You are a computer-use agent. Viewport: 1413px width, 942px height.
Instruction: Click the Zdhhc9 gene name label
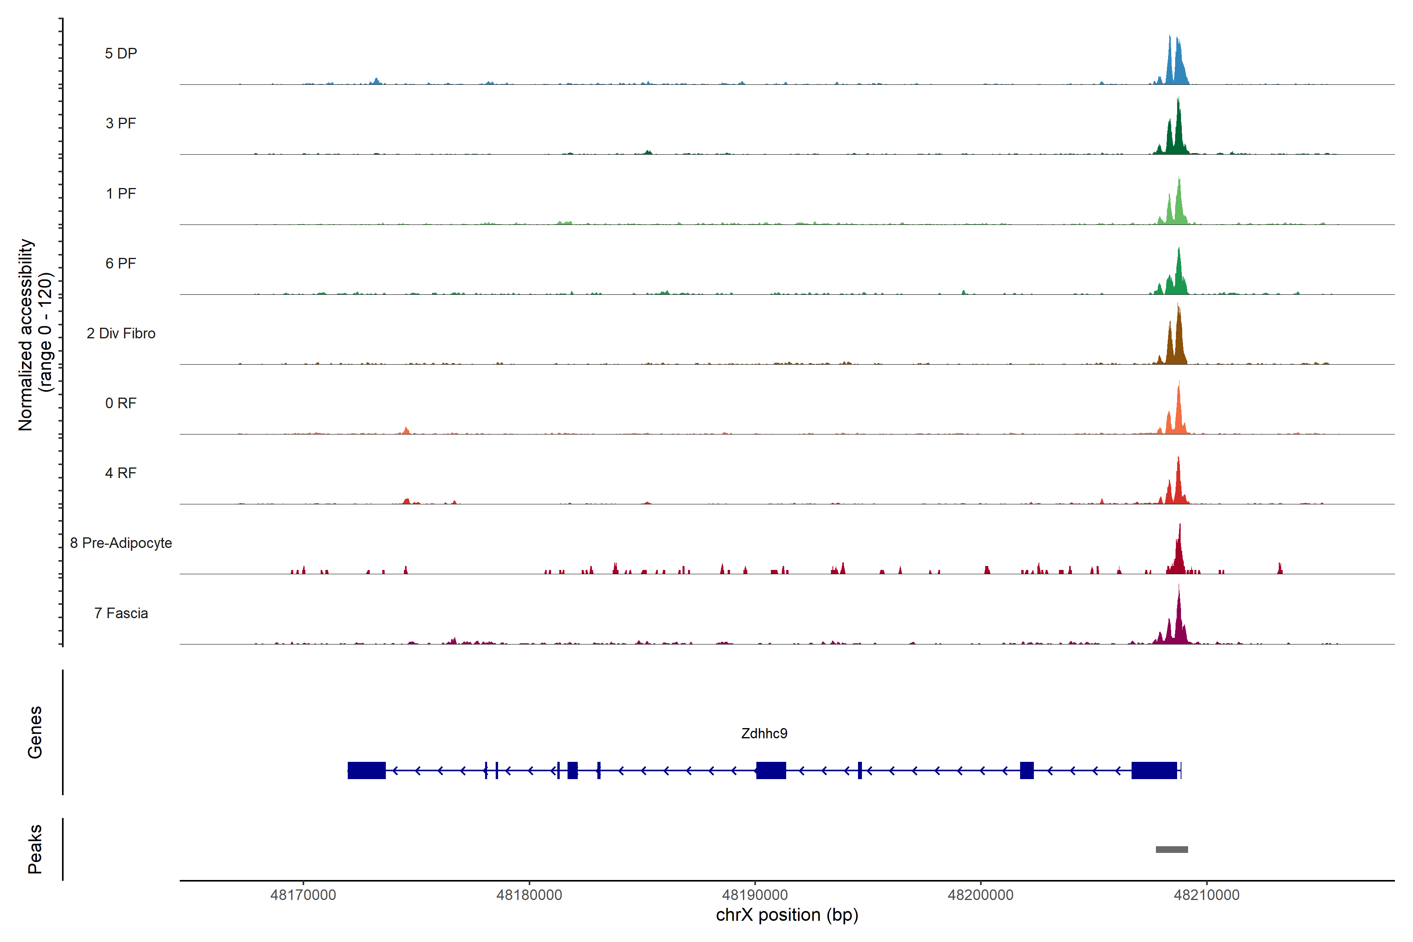click(x=763, y=734)
